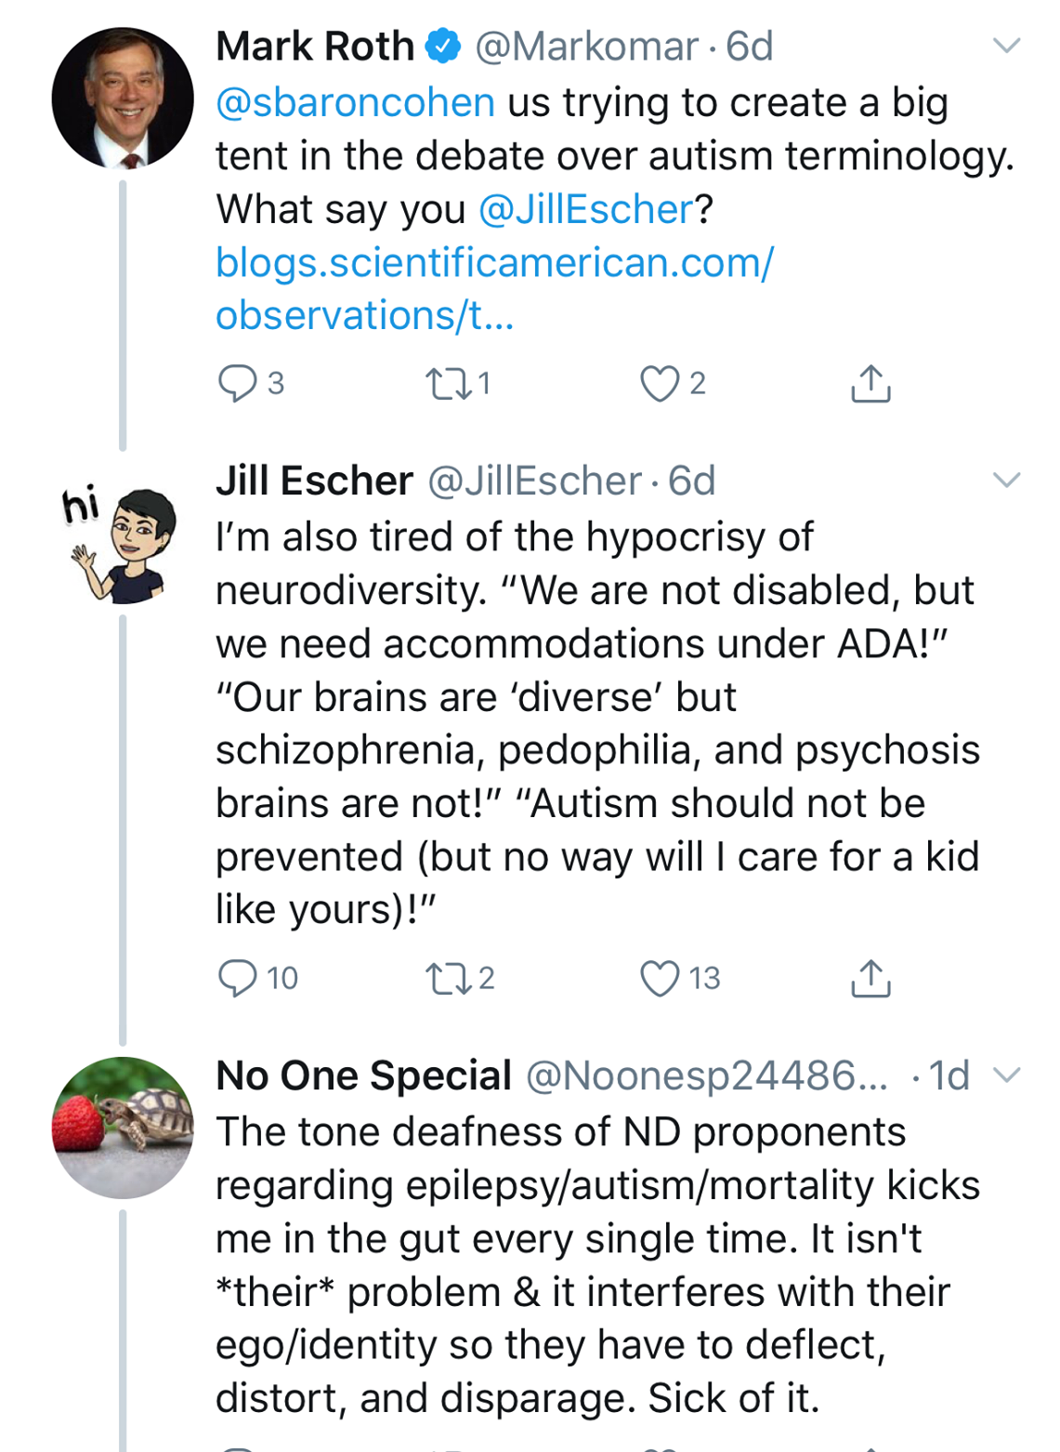The image size is (1060, 1452).
Task: Share Jill Escher's tweet
Action: coord(870,978)
